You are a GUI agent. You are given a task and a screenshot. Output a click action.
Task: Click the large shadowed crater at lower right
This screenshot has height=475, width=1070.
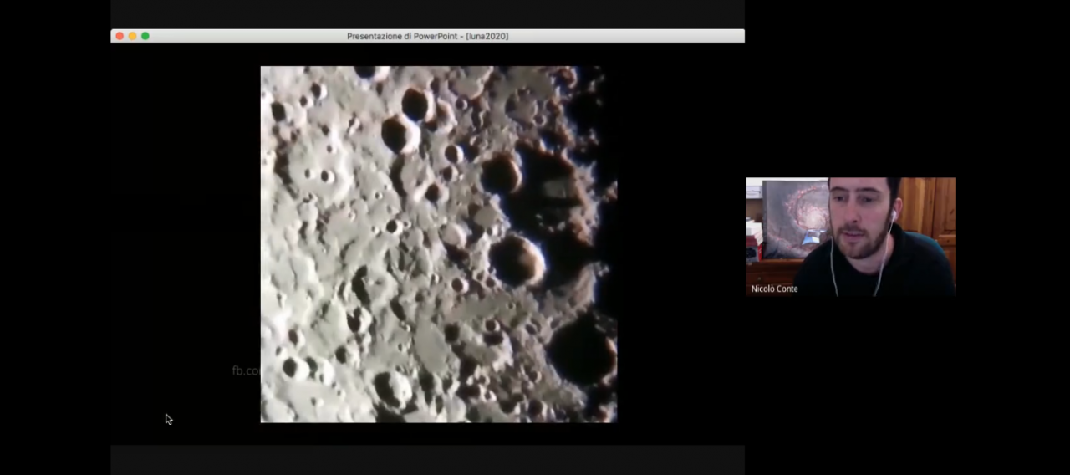click(x=581, y=351)
